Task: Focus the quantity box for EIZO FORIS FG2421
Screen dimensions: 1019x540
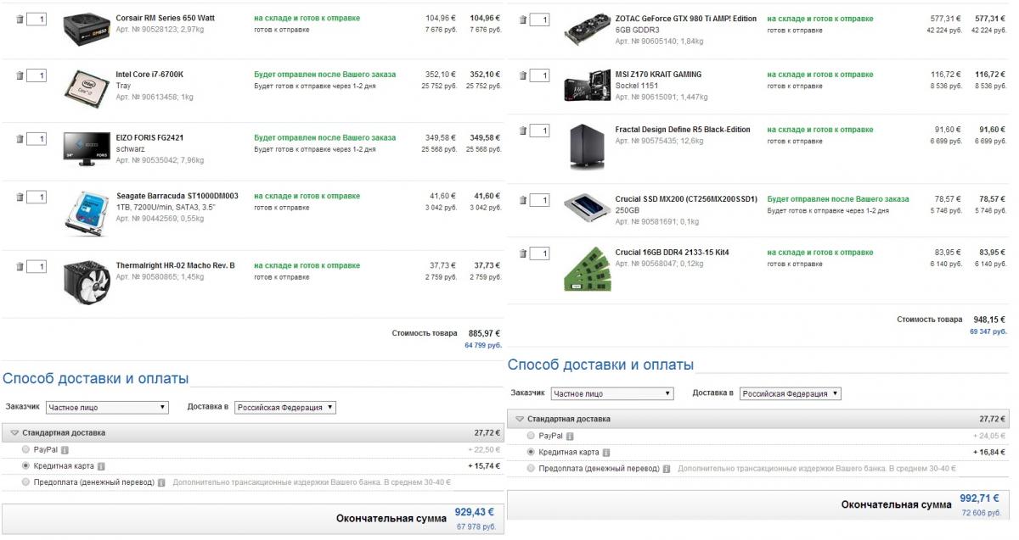Action: [x=37, y=139]
